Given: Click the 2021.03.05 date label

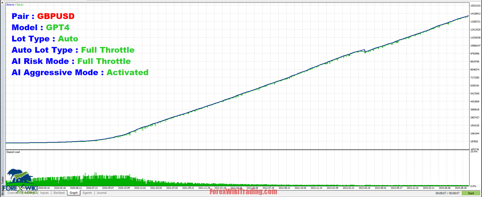Looking at the screenshot, I should pyautogui.click(x=156, y=188).
